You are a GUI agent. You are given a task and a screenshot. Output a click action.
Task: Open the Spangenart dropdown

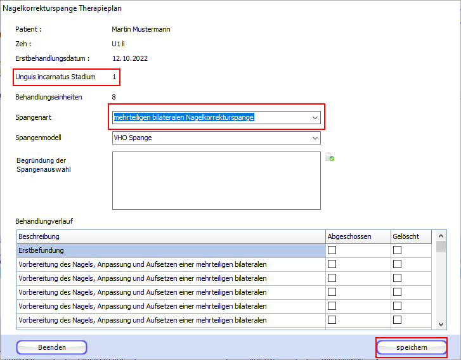pyautogui.click(x=315, y=117)
